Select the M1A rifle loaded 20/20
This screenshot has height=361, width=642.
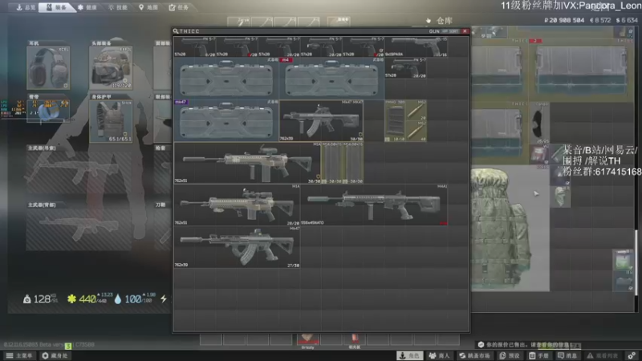pyautogui.click(x=237, y=205)
